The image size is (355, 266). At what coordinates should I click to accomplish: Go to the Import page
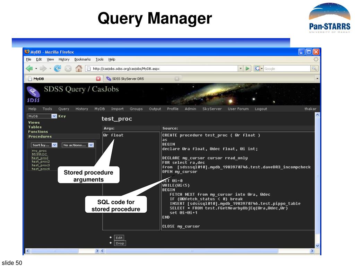click(x=117, y=109)
